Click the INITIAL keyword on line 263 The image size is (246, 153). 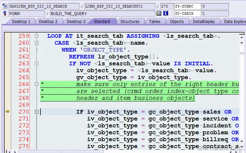click(197, 63)
